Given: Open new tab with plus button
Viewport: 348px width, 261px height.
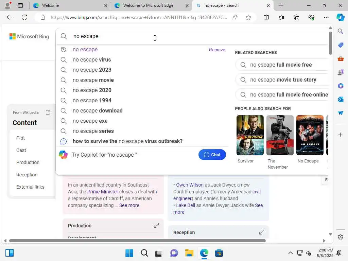Looking at the screenshot, I should point(281,5).
